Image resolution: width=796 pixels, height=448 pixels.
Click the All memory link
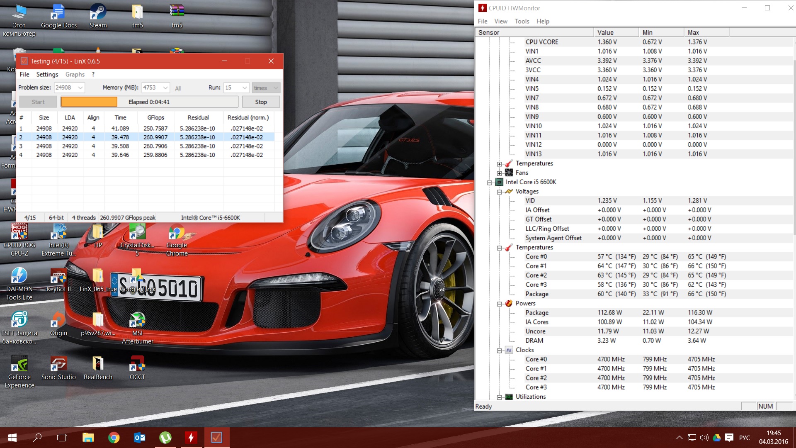(178, 88)
